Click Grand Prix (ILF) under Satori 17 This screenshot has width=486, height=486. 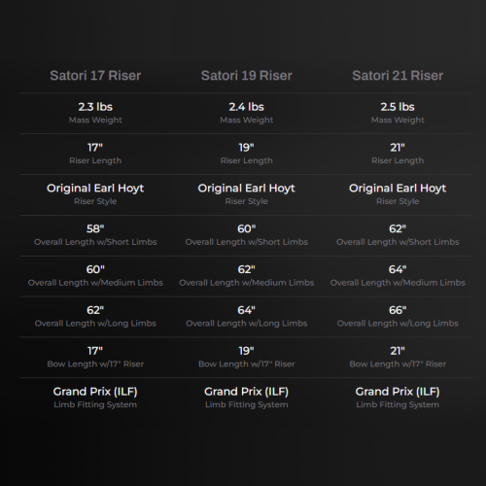95,392
